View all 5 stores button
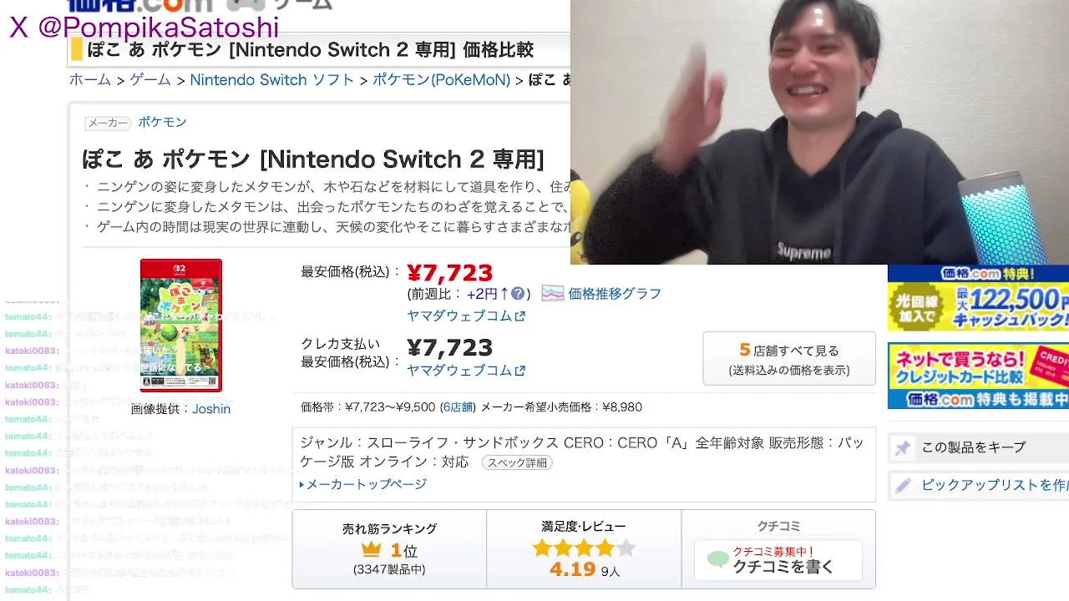The height and width of the screenshot is (601, 1069). [789, 359]
